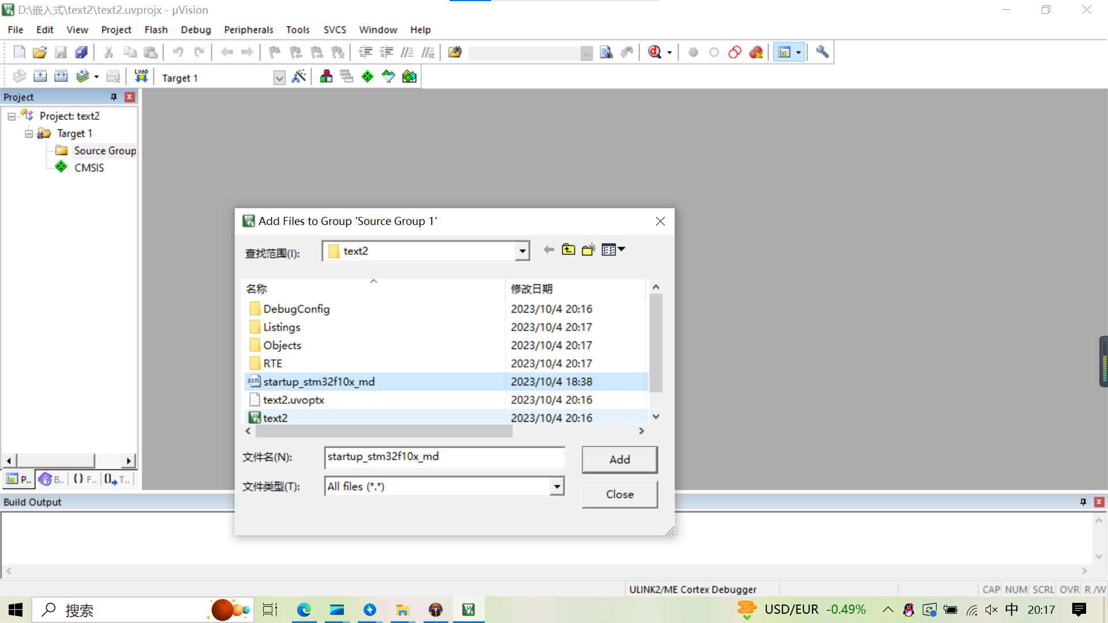
Task: Go back in file dialog
Action: pos(549,250)
